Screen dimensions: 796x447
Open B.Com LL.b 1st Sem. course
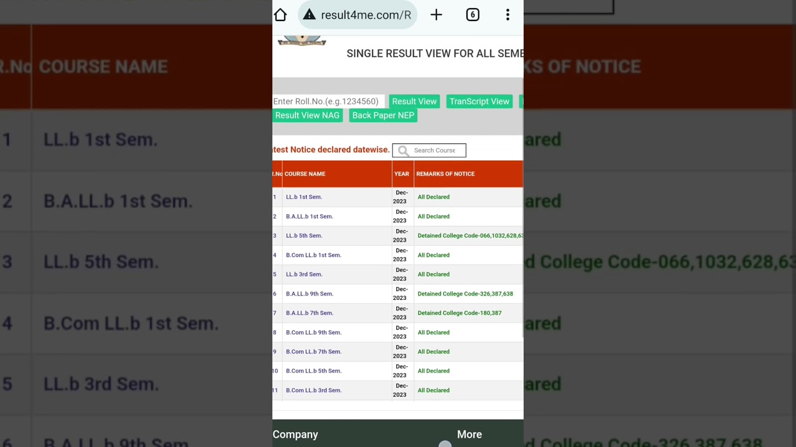(x=313, y=255)
